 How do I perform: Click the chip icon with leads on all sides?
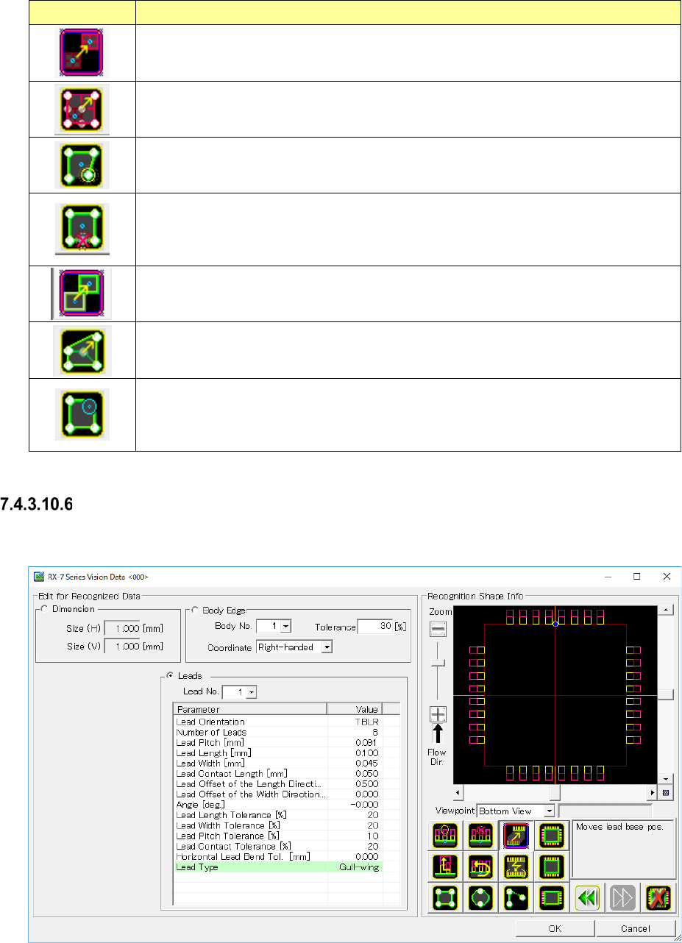pos(552,835)
